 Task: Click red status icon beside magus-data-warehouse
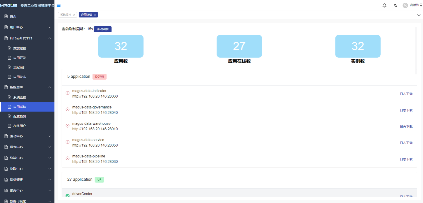(x=68, y=126)
